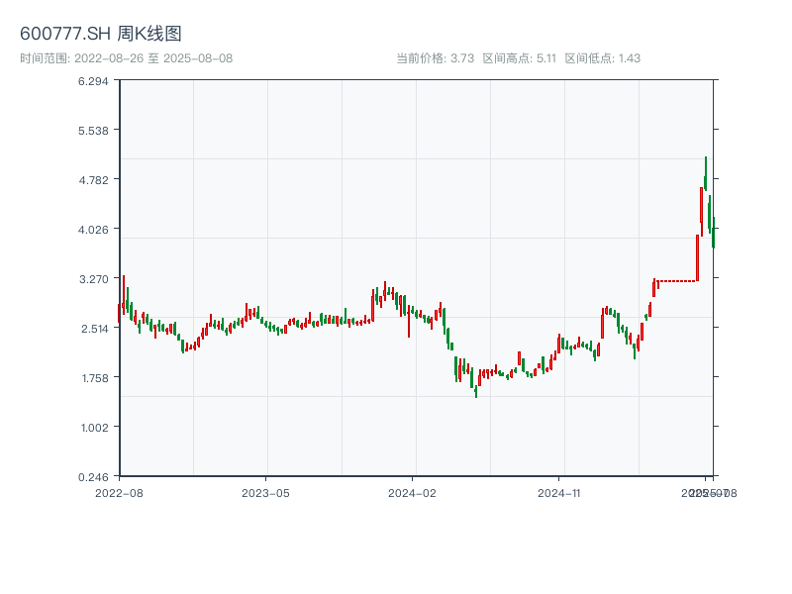Viewport: 792px width, 594px height.
Task: Click the 2022-08 x-axis date label
Action: (119, 492)
